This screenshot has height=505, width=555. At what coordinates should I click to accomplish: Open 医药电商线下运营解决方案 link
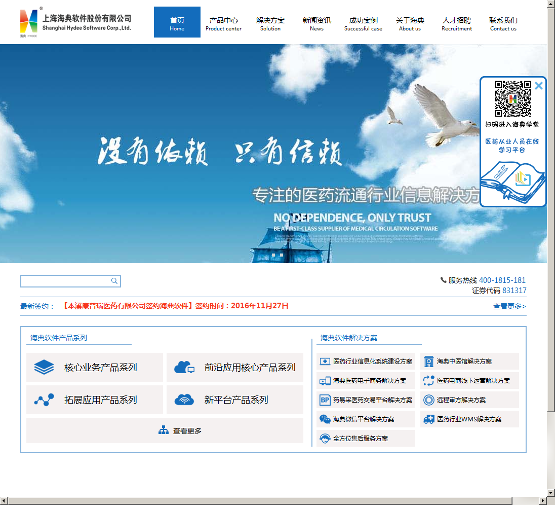coord(469,381)
